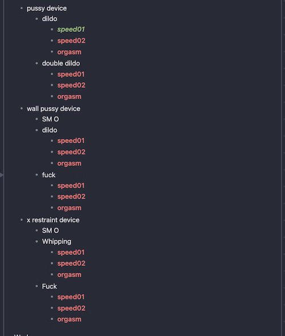Click bullet beside 'dildo' under wall pussy device
The width and height of the screenshot is (285, 336).
36,130
